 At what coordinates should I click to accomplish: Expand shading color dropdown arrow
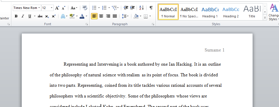[x=141, y=16]
